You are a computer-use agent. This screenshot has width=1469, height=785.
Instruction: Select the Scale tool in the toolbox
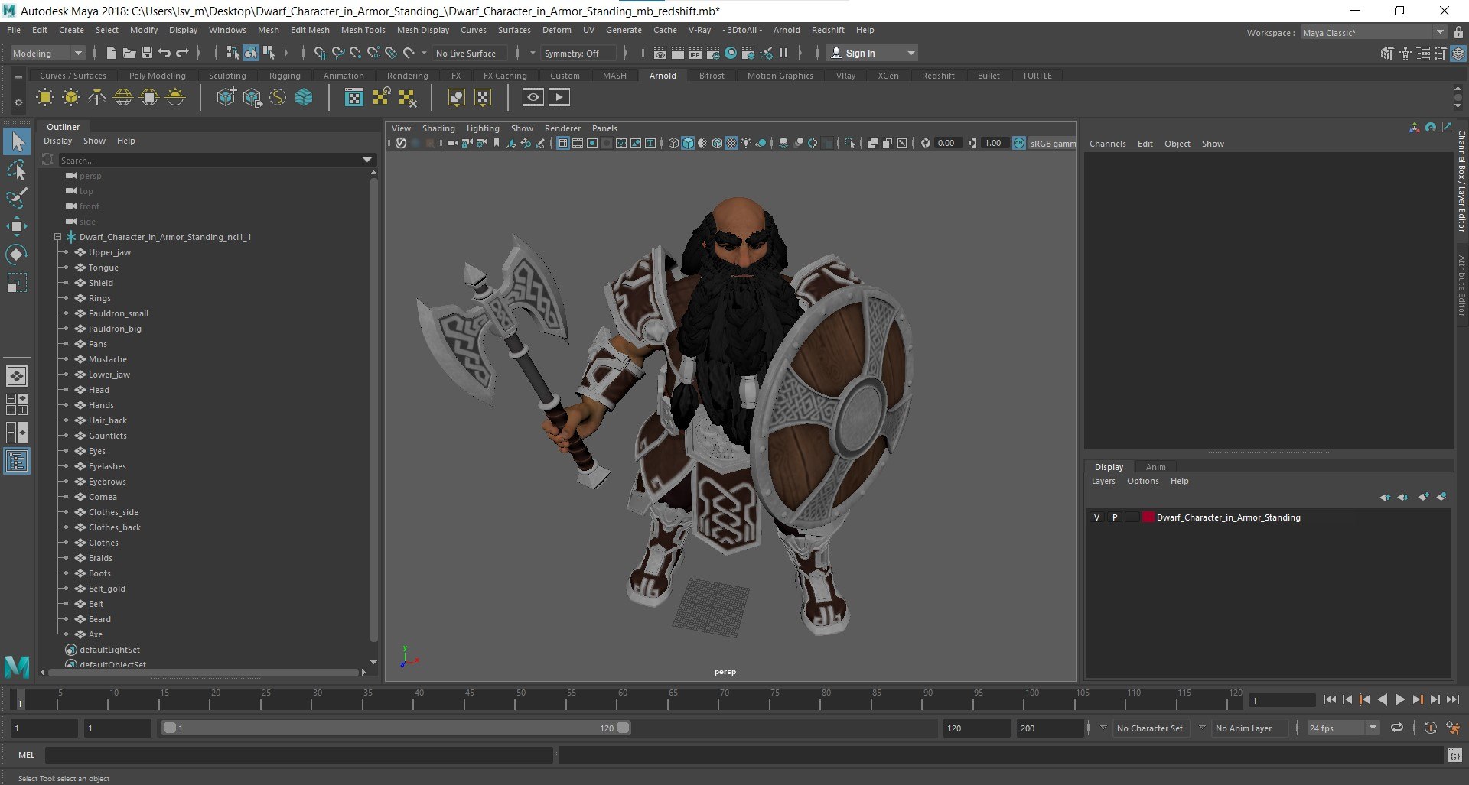[x=17, y=282]
